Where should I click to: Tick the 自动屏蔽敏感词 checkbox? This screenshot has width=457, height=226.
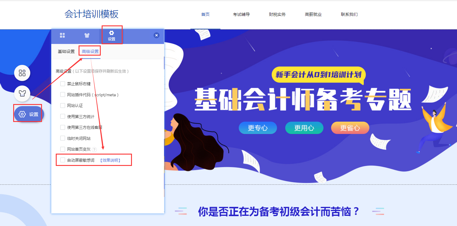pos(63,160)
